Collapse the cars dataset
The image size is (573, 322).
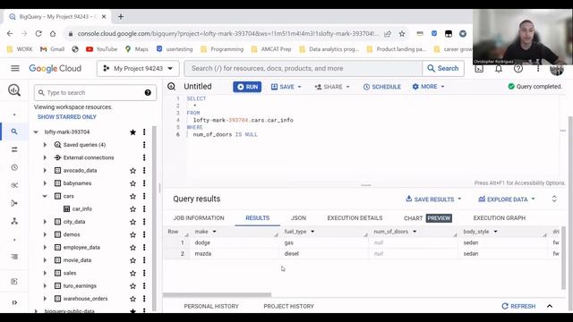pyautogui.click(x=45, y=196)
